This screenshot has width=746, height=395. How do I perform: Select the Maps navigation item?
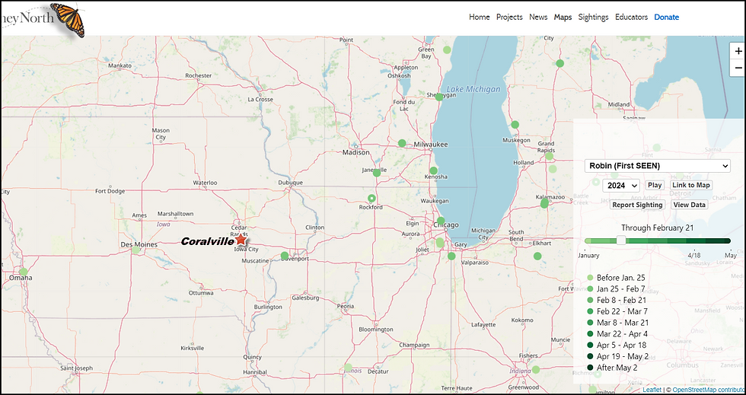point(563,18)
